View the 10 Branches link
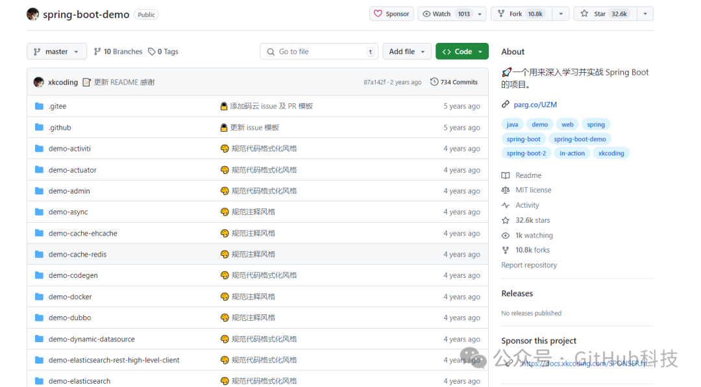 pos(118,51)
